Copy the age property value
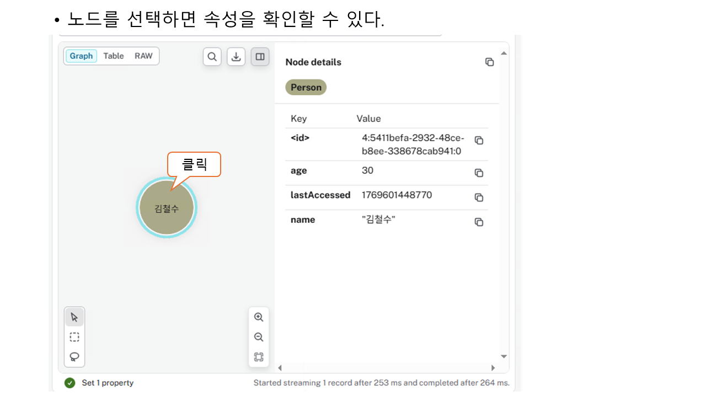The width and height of the screenshot is (706, 397). tap(479, 173)
